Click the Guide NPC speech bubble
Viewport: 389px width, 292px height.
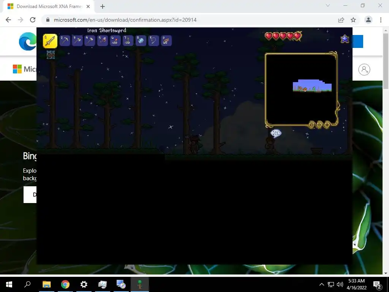276,133
